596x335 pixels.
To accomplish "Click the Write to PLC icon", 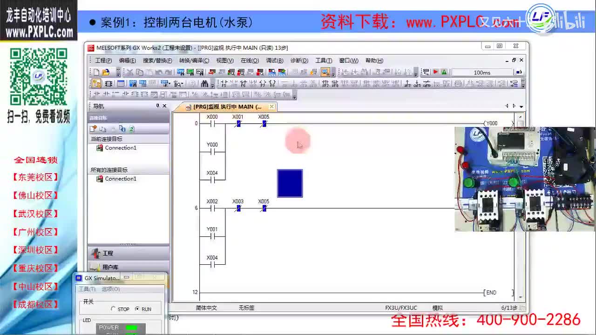I will pos(212,72).
